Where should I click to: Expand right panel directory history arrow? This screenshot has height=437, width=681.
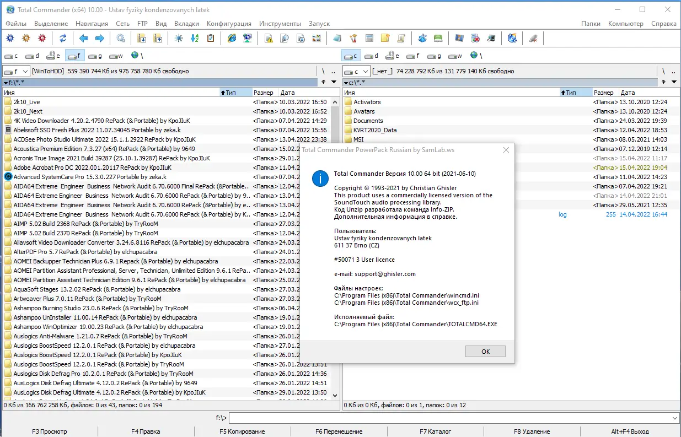pyautogui.click(x=673, y=82)
